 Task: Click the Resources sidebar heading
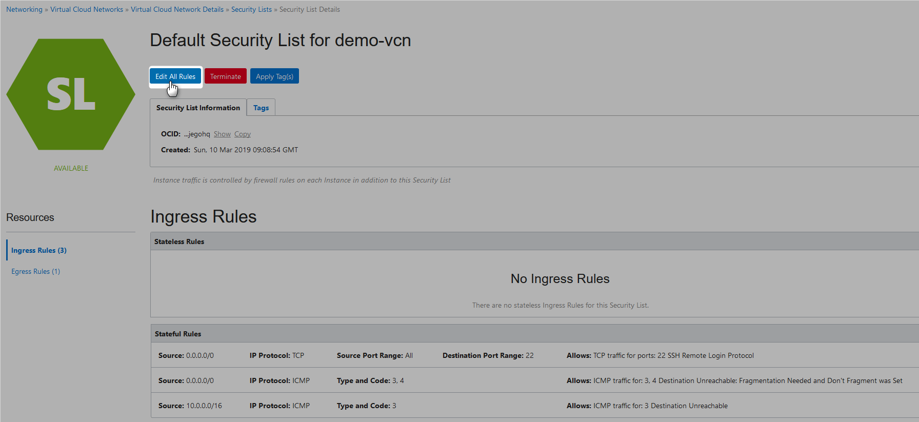coord(30,217)
